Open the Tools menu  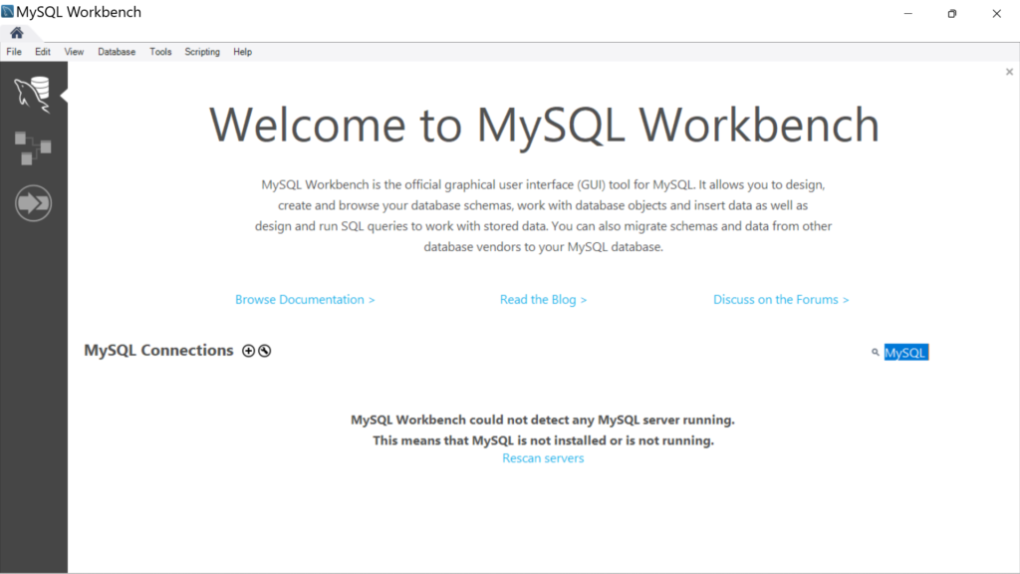pyautogui.click(x=160, y=52)
